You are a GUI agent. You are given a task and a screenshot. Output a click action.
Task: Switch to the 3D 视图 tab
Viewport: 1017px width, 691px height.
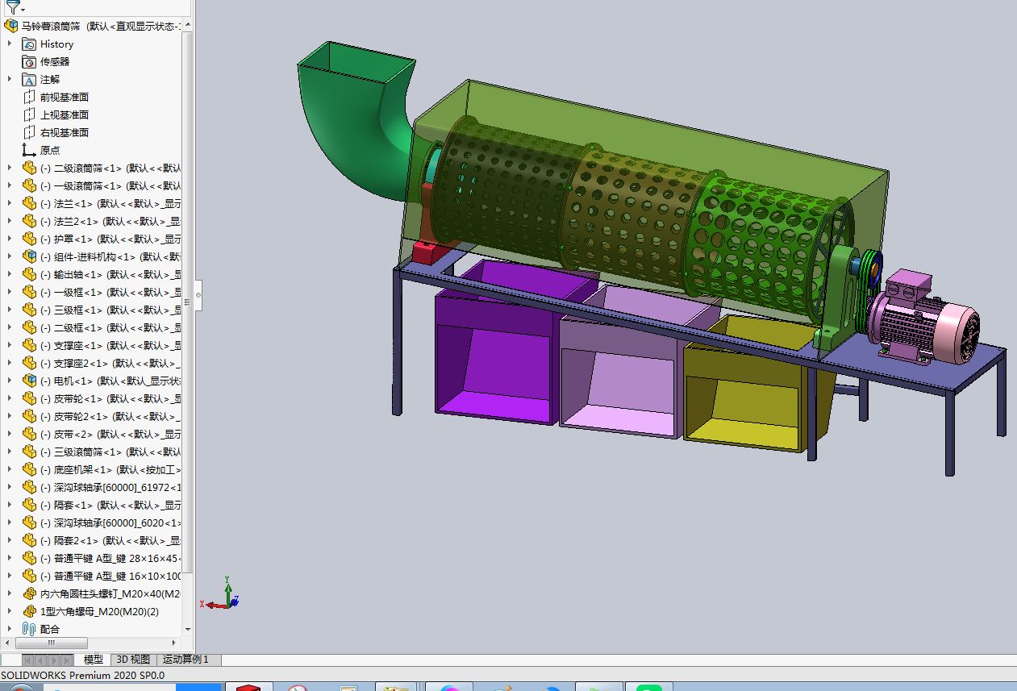tap(133, 660)
